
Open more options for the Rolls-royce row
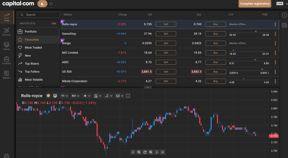[x=275, y=24]
